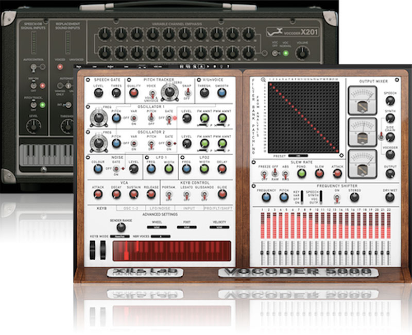This screenshot has width=412, height=335.
Task: Toggle the Pitch Tracker SNAP switch
Action: point(187,93)
